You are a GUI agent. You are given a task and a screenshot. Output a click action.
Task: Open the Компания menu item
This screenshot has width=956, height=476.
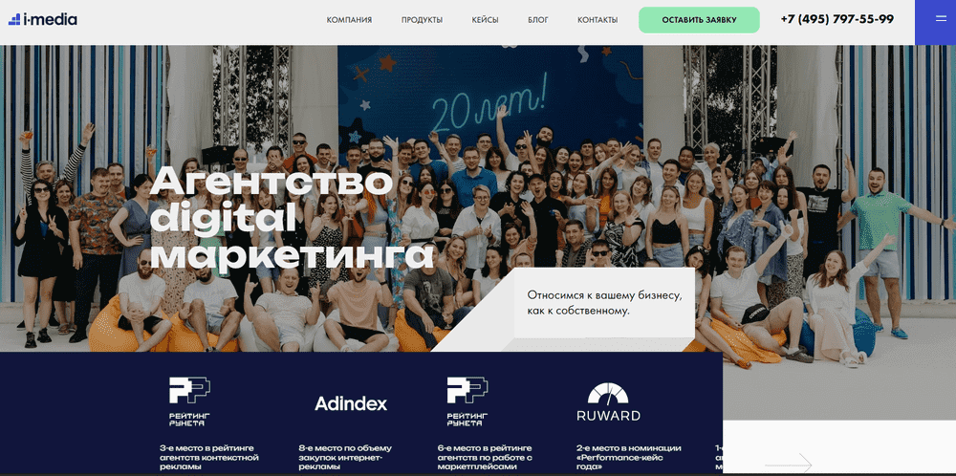349,20
